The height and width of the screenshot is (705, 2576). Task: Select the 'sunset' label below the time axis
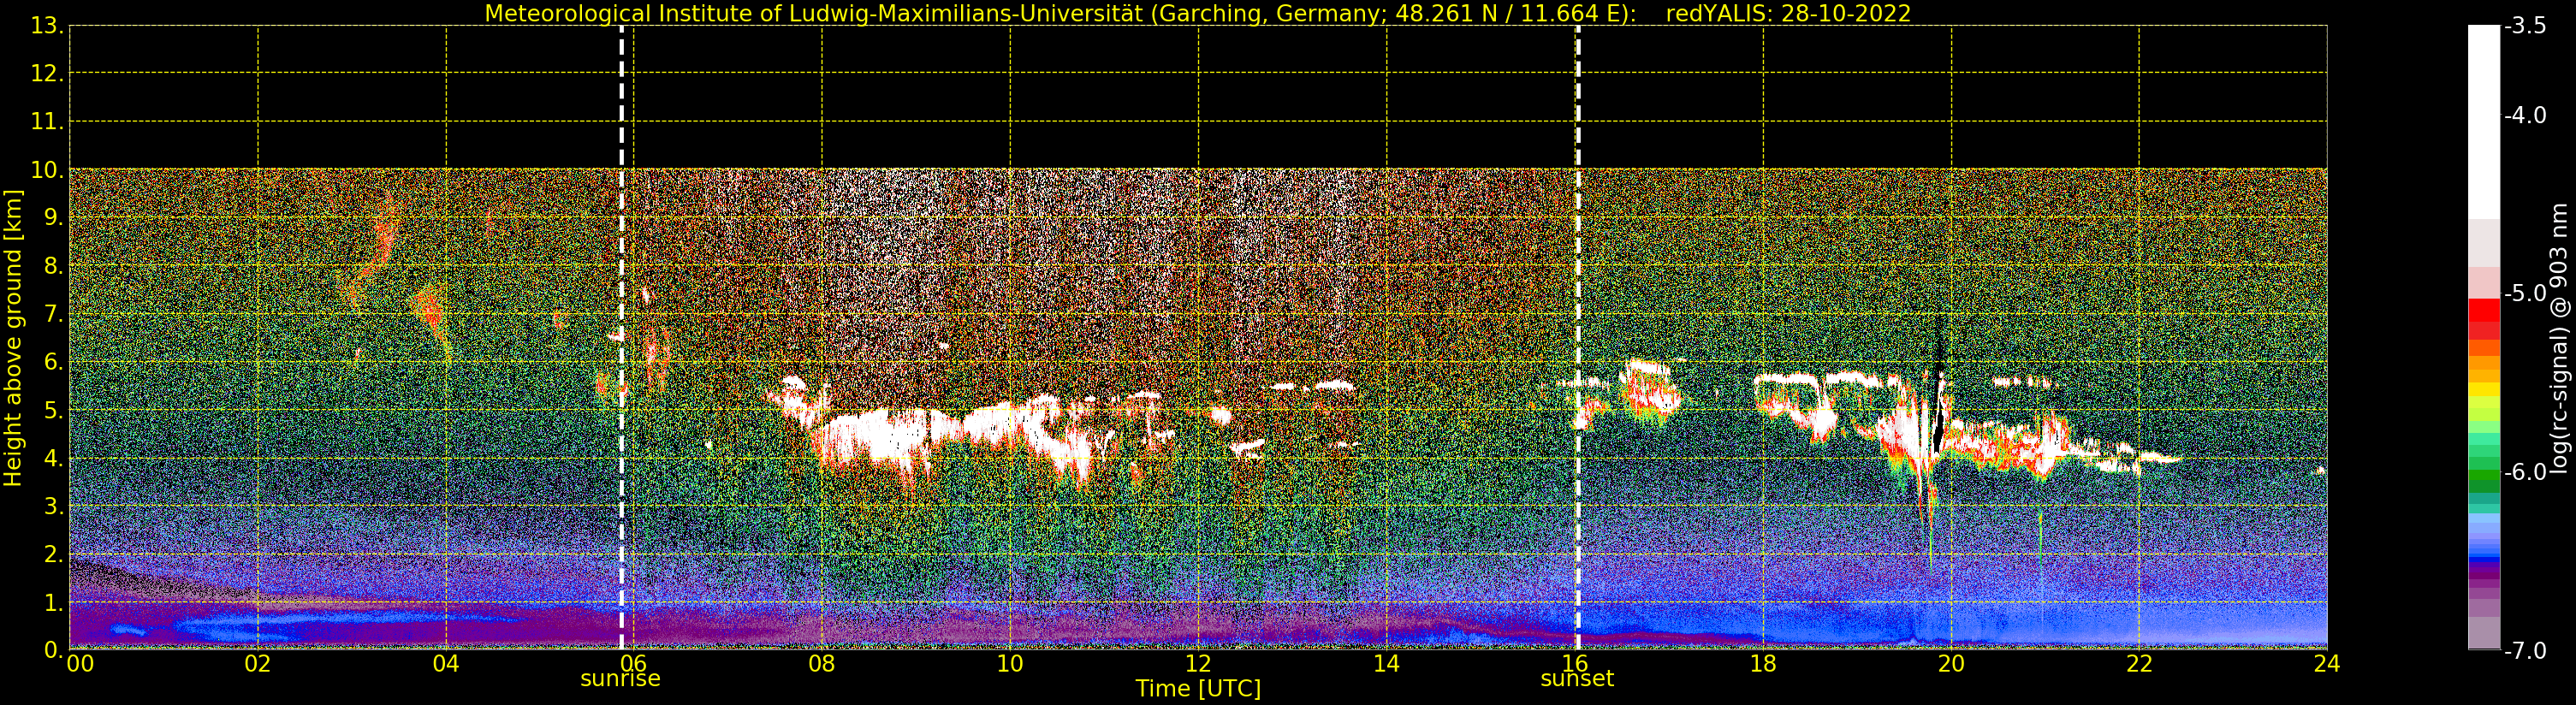coord(1577,679)
